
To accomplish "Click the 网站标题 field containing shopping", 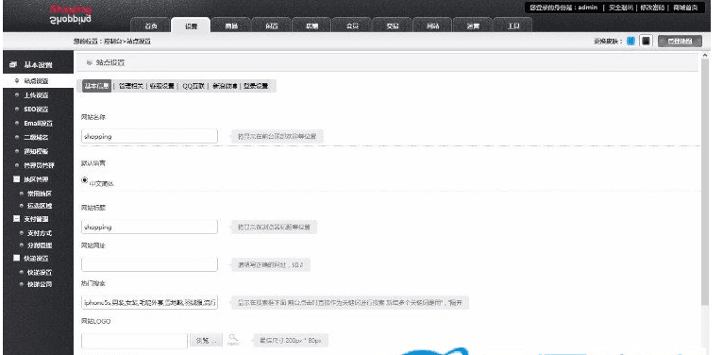I will tap(149, 227).
